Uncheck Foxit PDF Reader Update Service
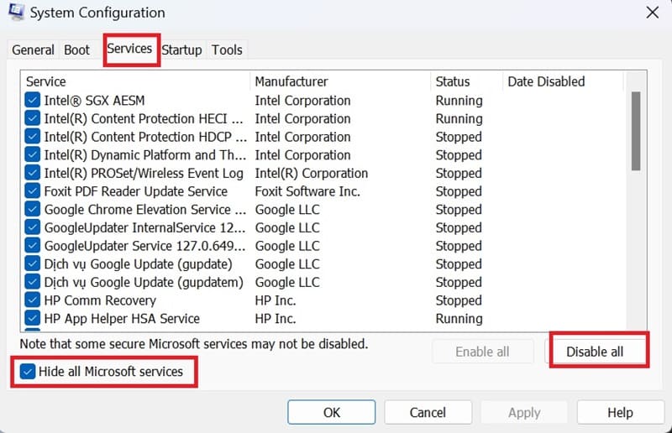The height and width of the screenshot is (433, 672). (33, 191)
